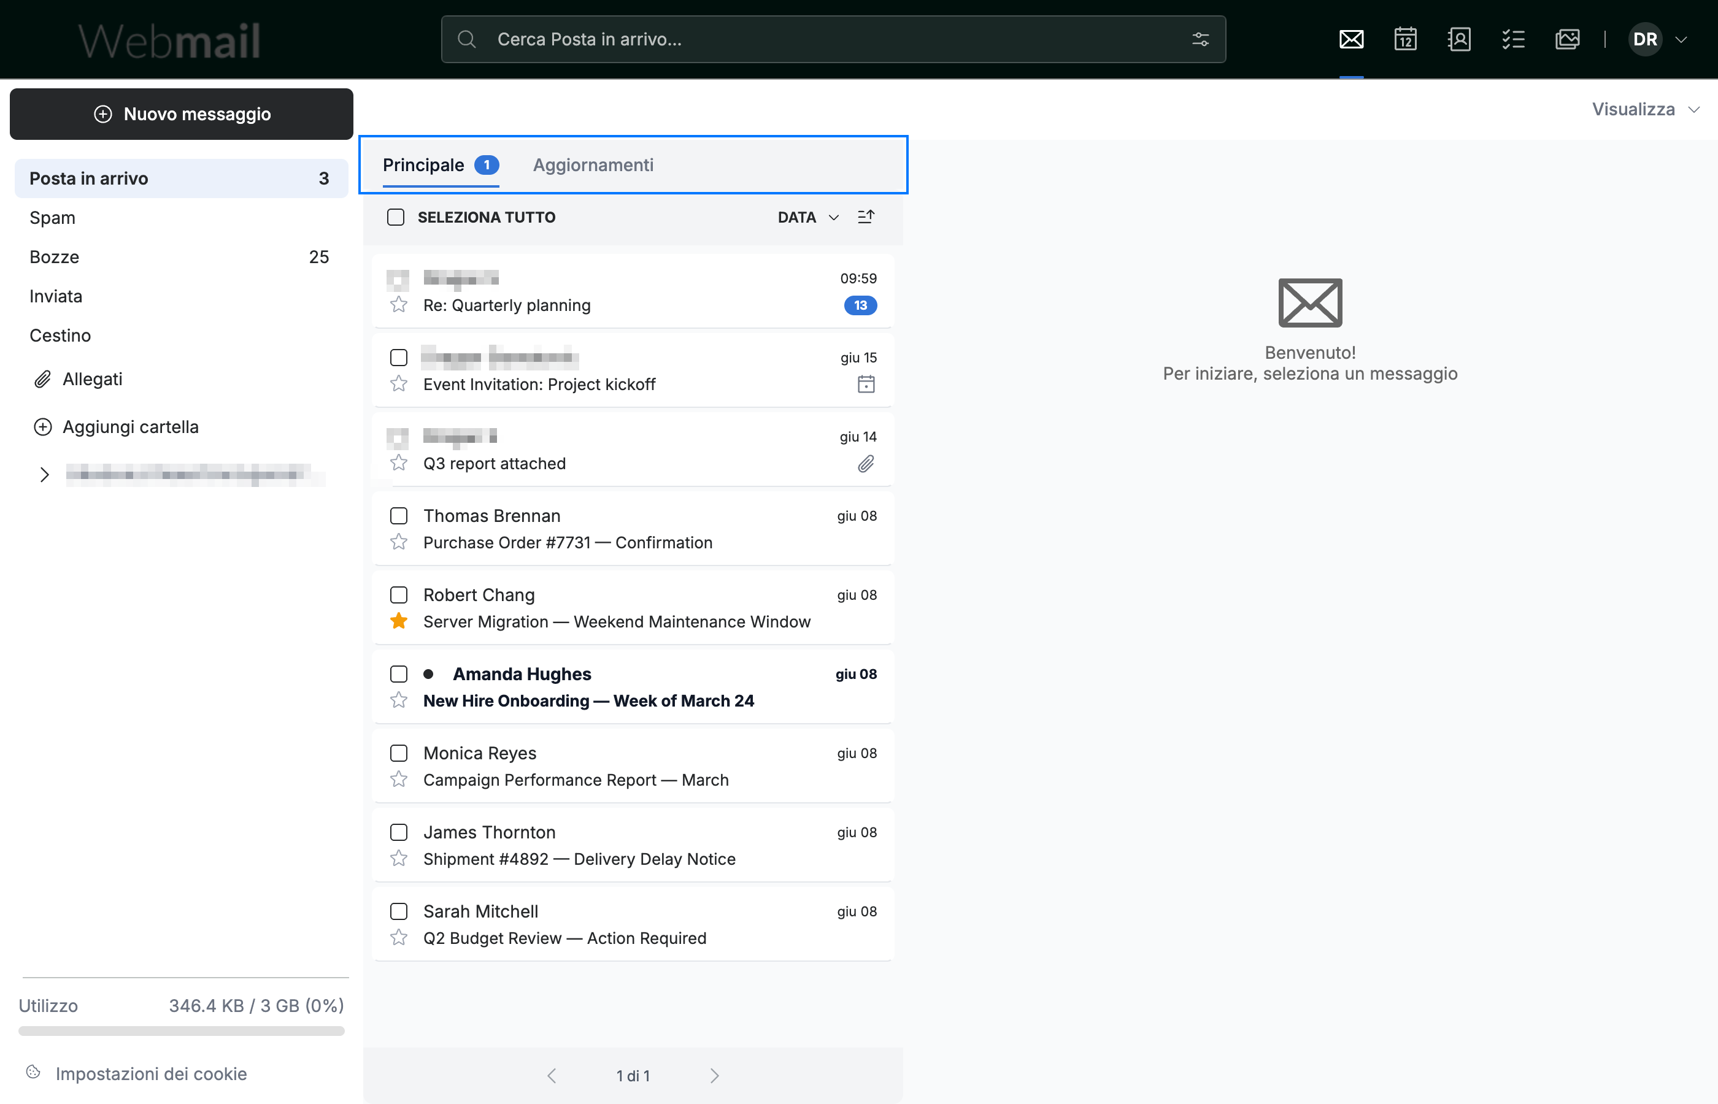Open Re: Quarterly planning email

click(x=633, y=292)
